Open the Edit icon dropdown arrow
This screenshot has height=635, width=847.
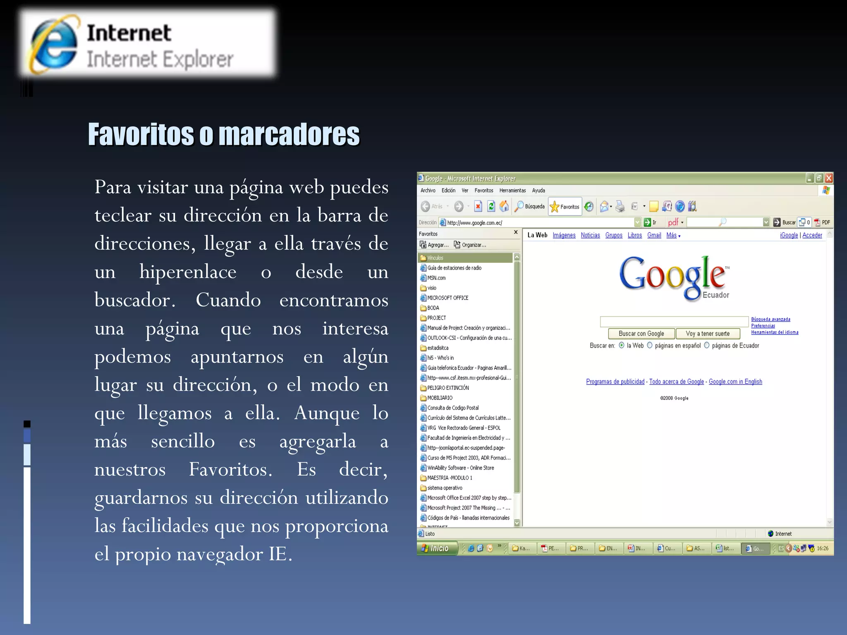point(644,206)
